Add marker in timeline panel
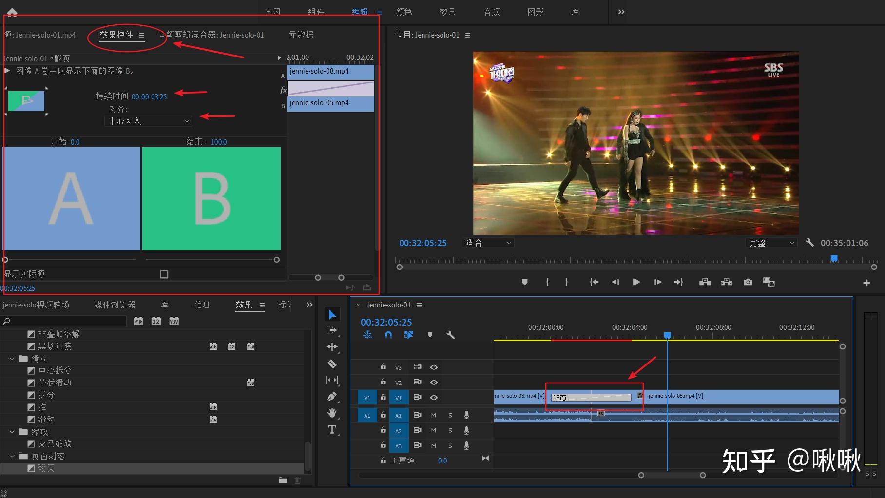 pos(430,335)
